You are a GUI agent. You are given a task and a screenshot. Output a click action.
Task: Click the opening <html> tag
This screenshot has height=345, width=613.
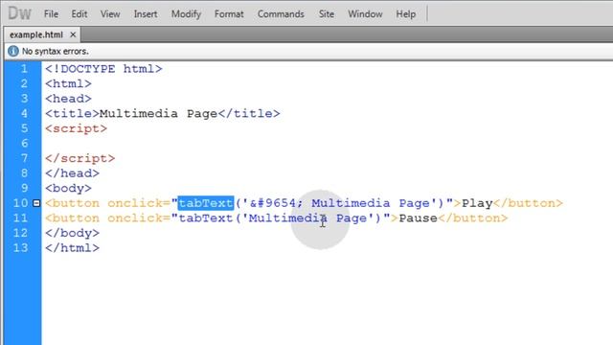[68, 83]
